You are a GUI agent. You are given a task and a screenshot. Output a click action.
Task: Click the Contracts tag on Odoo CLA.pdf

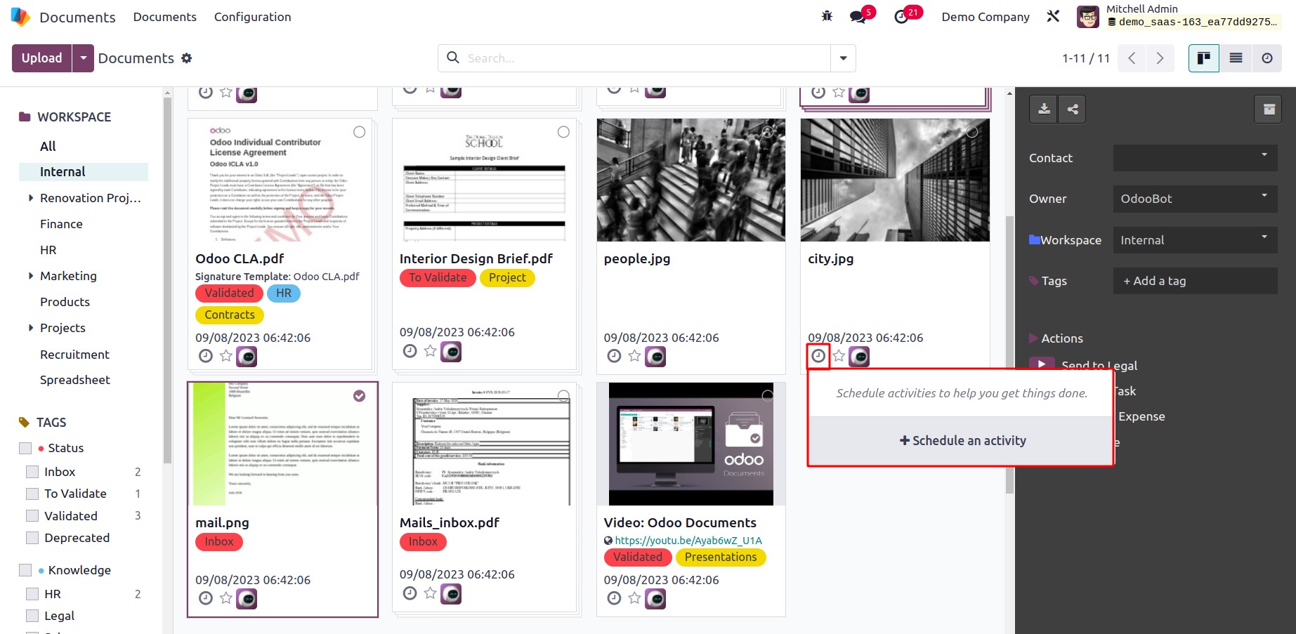click(230, 315)
